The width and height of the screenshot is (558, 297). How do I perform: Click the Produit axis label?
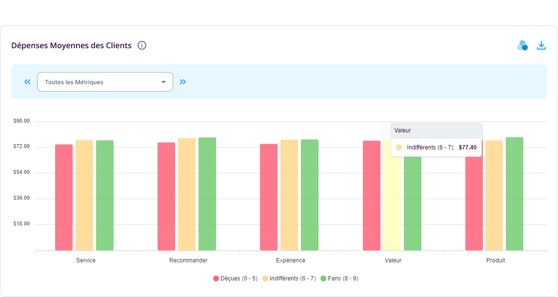[x=496, y=260]
